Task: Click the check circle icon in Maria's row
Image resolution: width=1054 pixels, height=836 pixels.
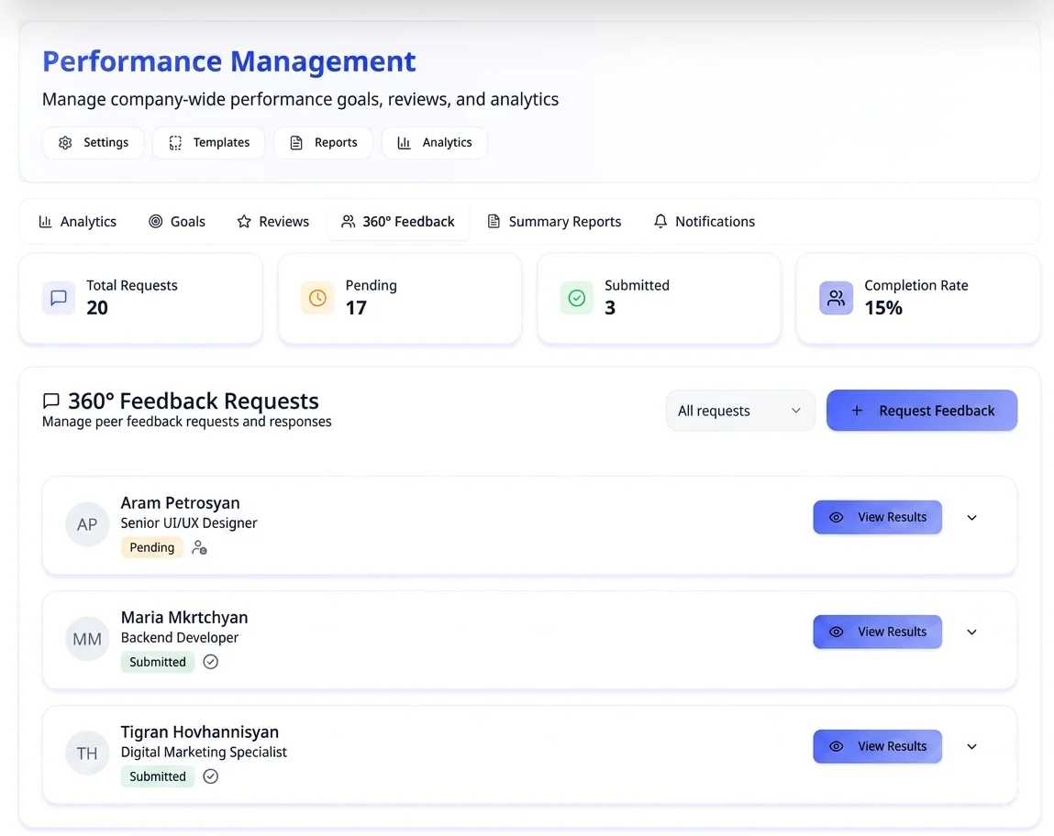Action: click(210, 662)
